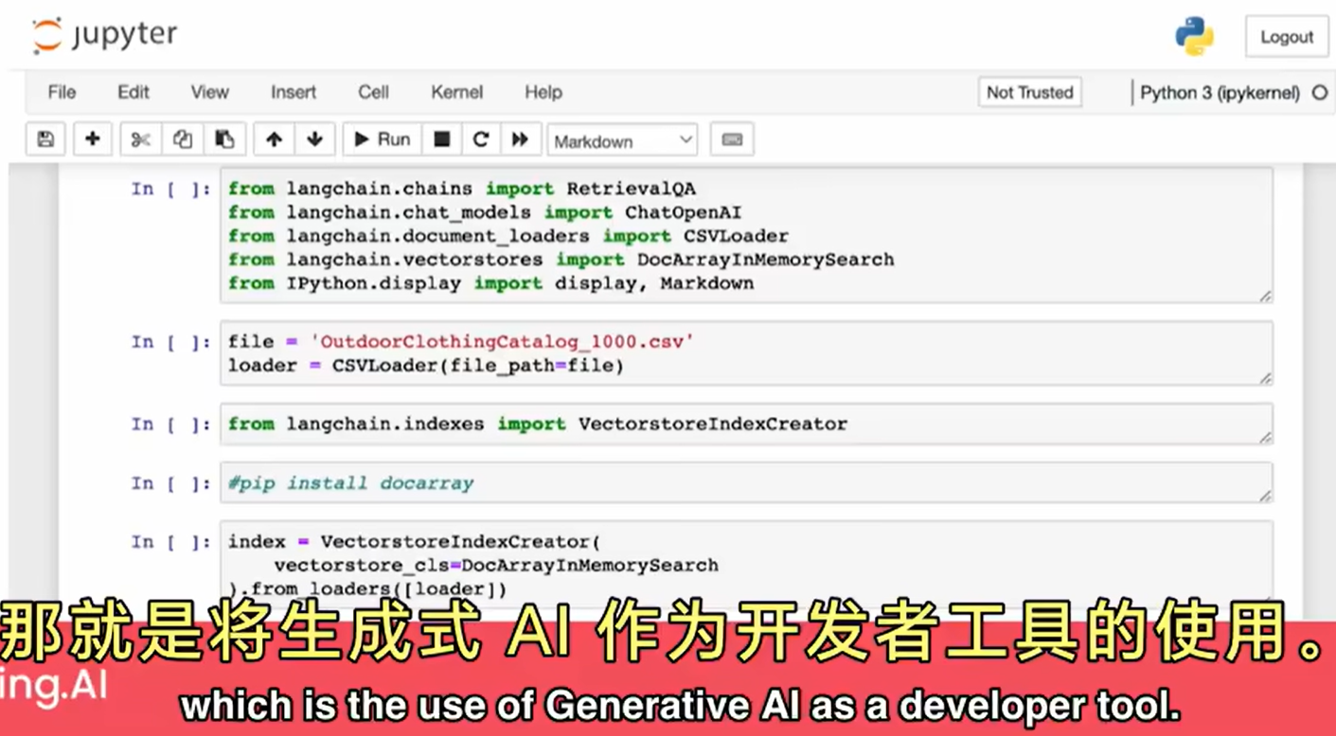
Task: Click 'OutdoorClothingCatalog_1000.csv' string
Action: pos(502,342)
